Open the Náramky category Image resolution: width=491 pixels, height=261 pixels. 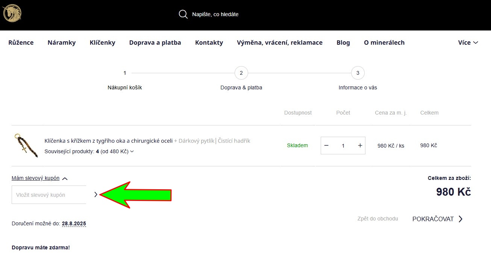click(x=62, y=42)
